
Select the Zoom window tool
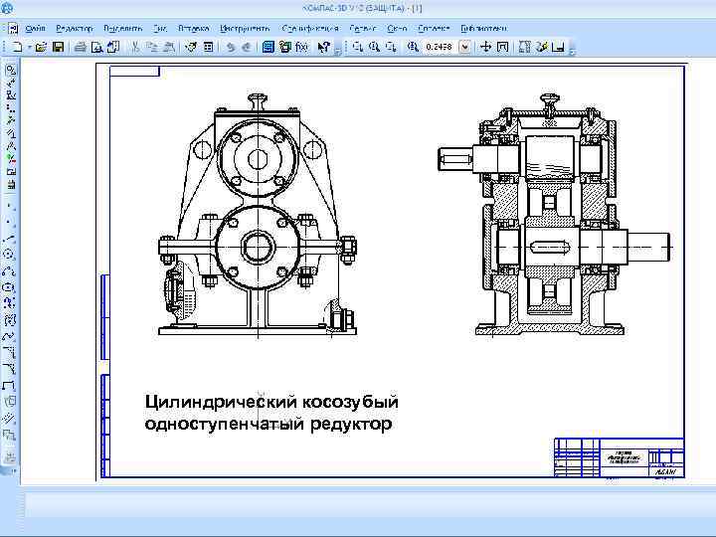click(358, 47)
